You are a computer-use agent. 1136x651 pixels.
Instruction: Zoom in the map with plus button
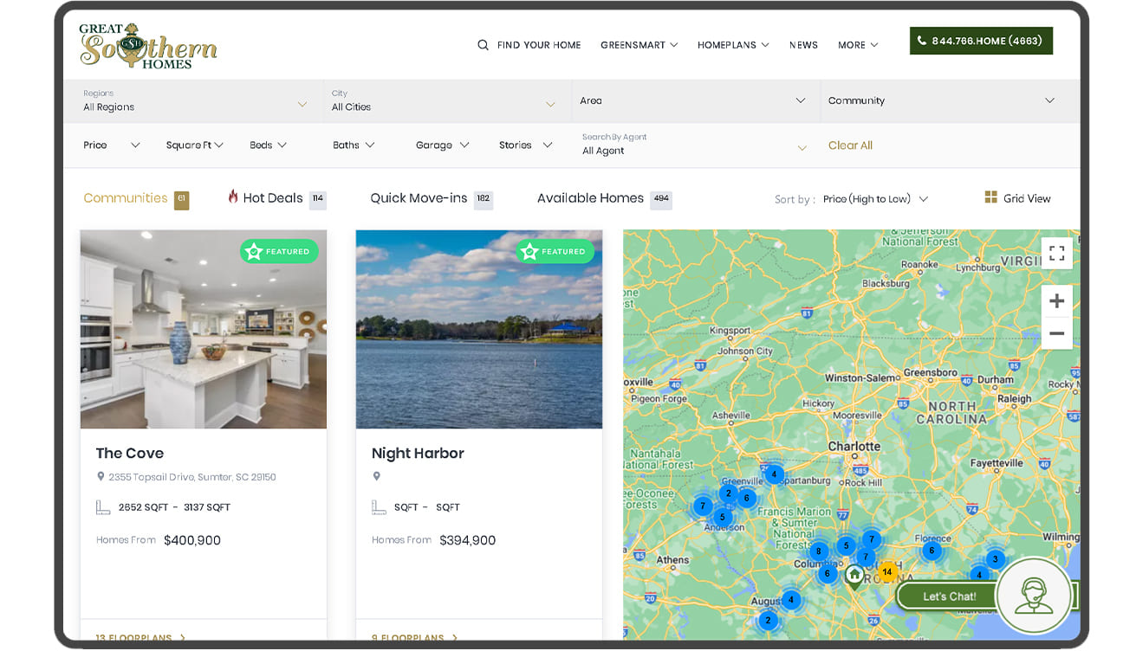pos(1056,301)
